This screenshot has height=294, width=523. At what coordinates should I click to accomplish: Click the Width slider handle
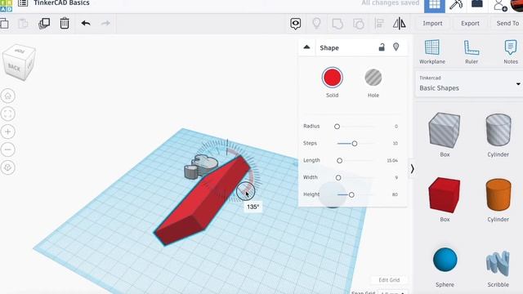338,178
